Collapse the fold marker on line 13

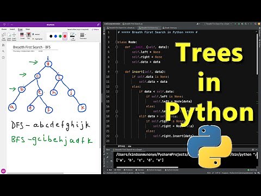coord(116,91)
